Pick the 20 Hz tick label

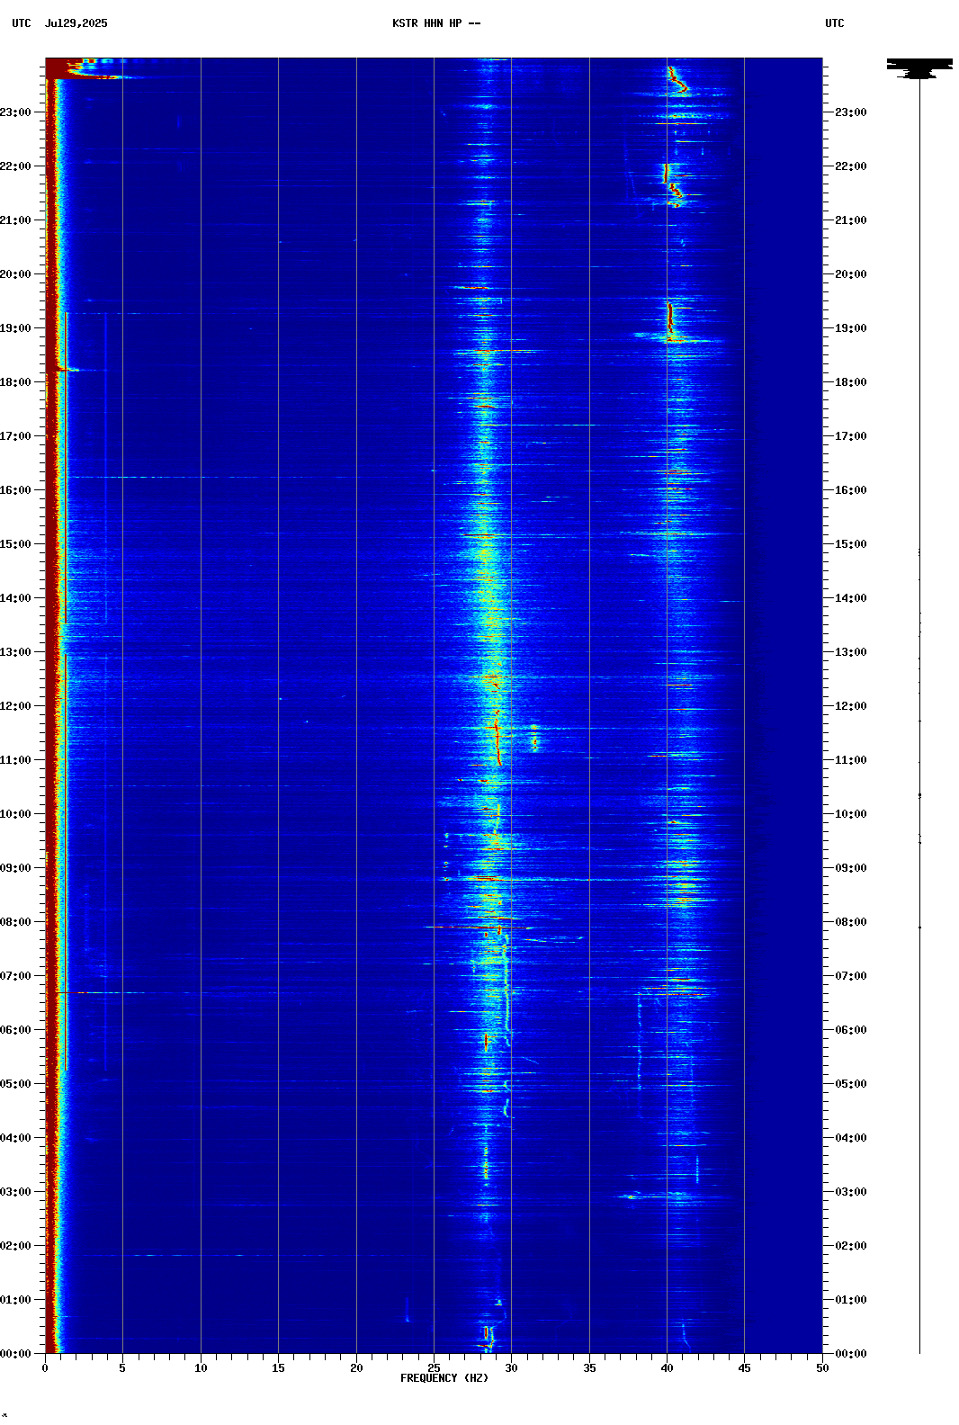356,1368
